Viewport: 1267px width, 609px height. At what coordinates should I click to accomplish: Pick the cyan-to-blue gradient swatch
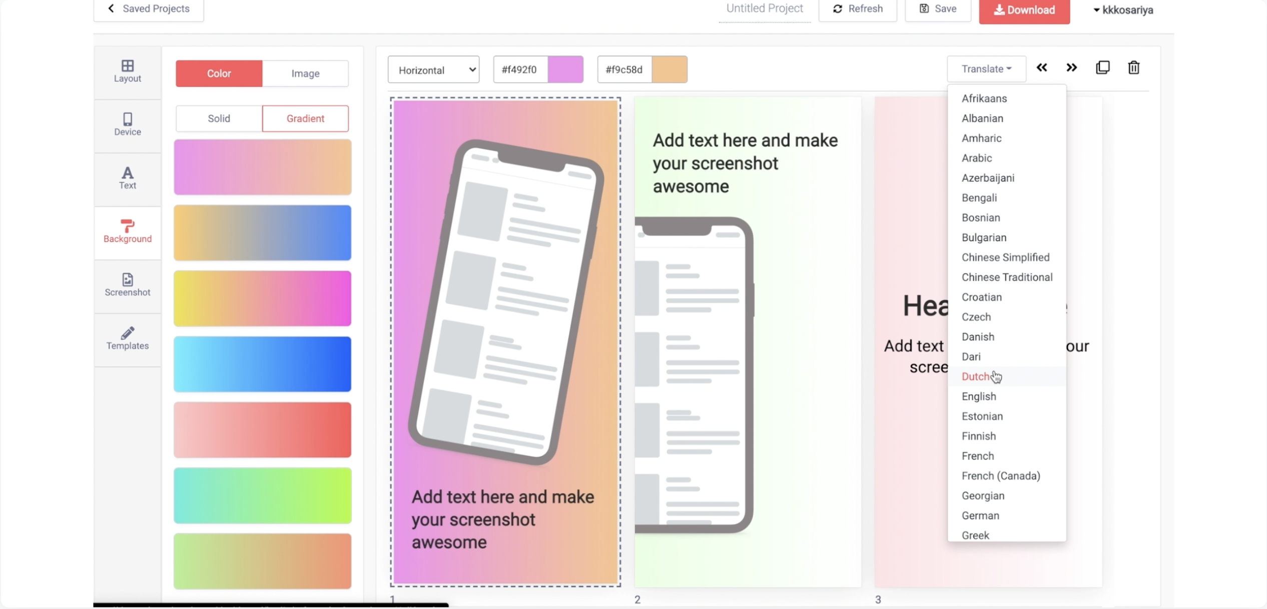262,364
